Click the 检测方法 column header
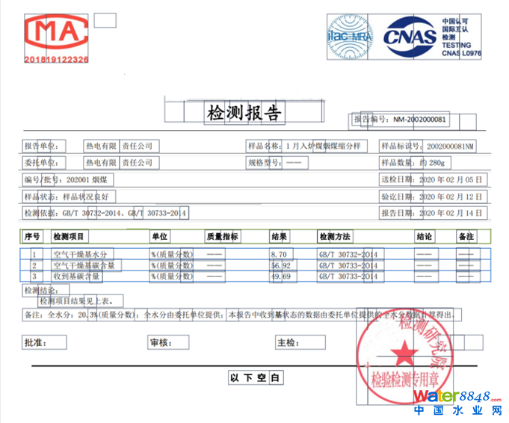 [335, 237]
